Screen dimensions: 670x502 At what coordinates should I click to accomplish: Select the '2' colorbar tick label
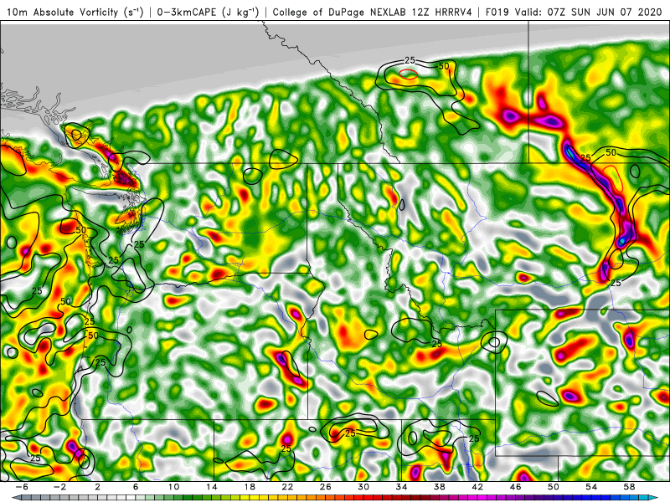coord(97,487)
